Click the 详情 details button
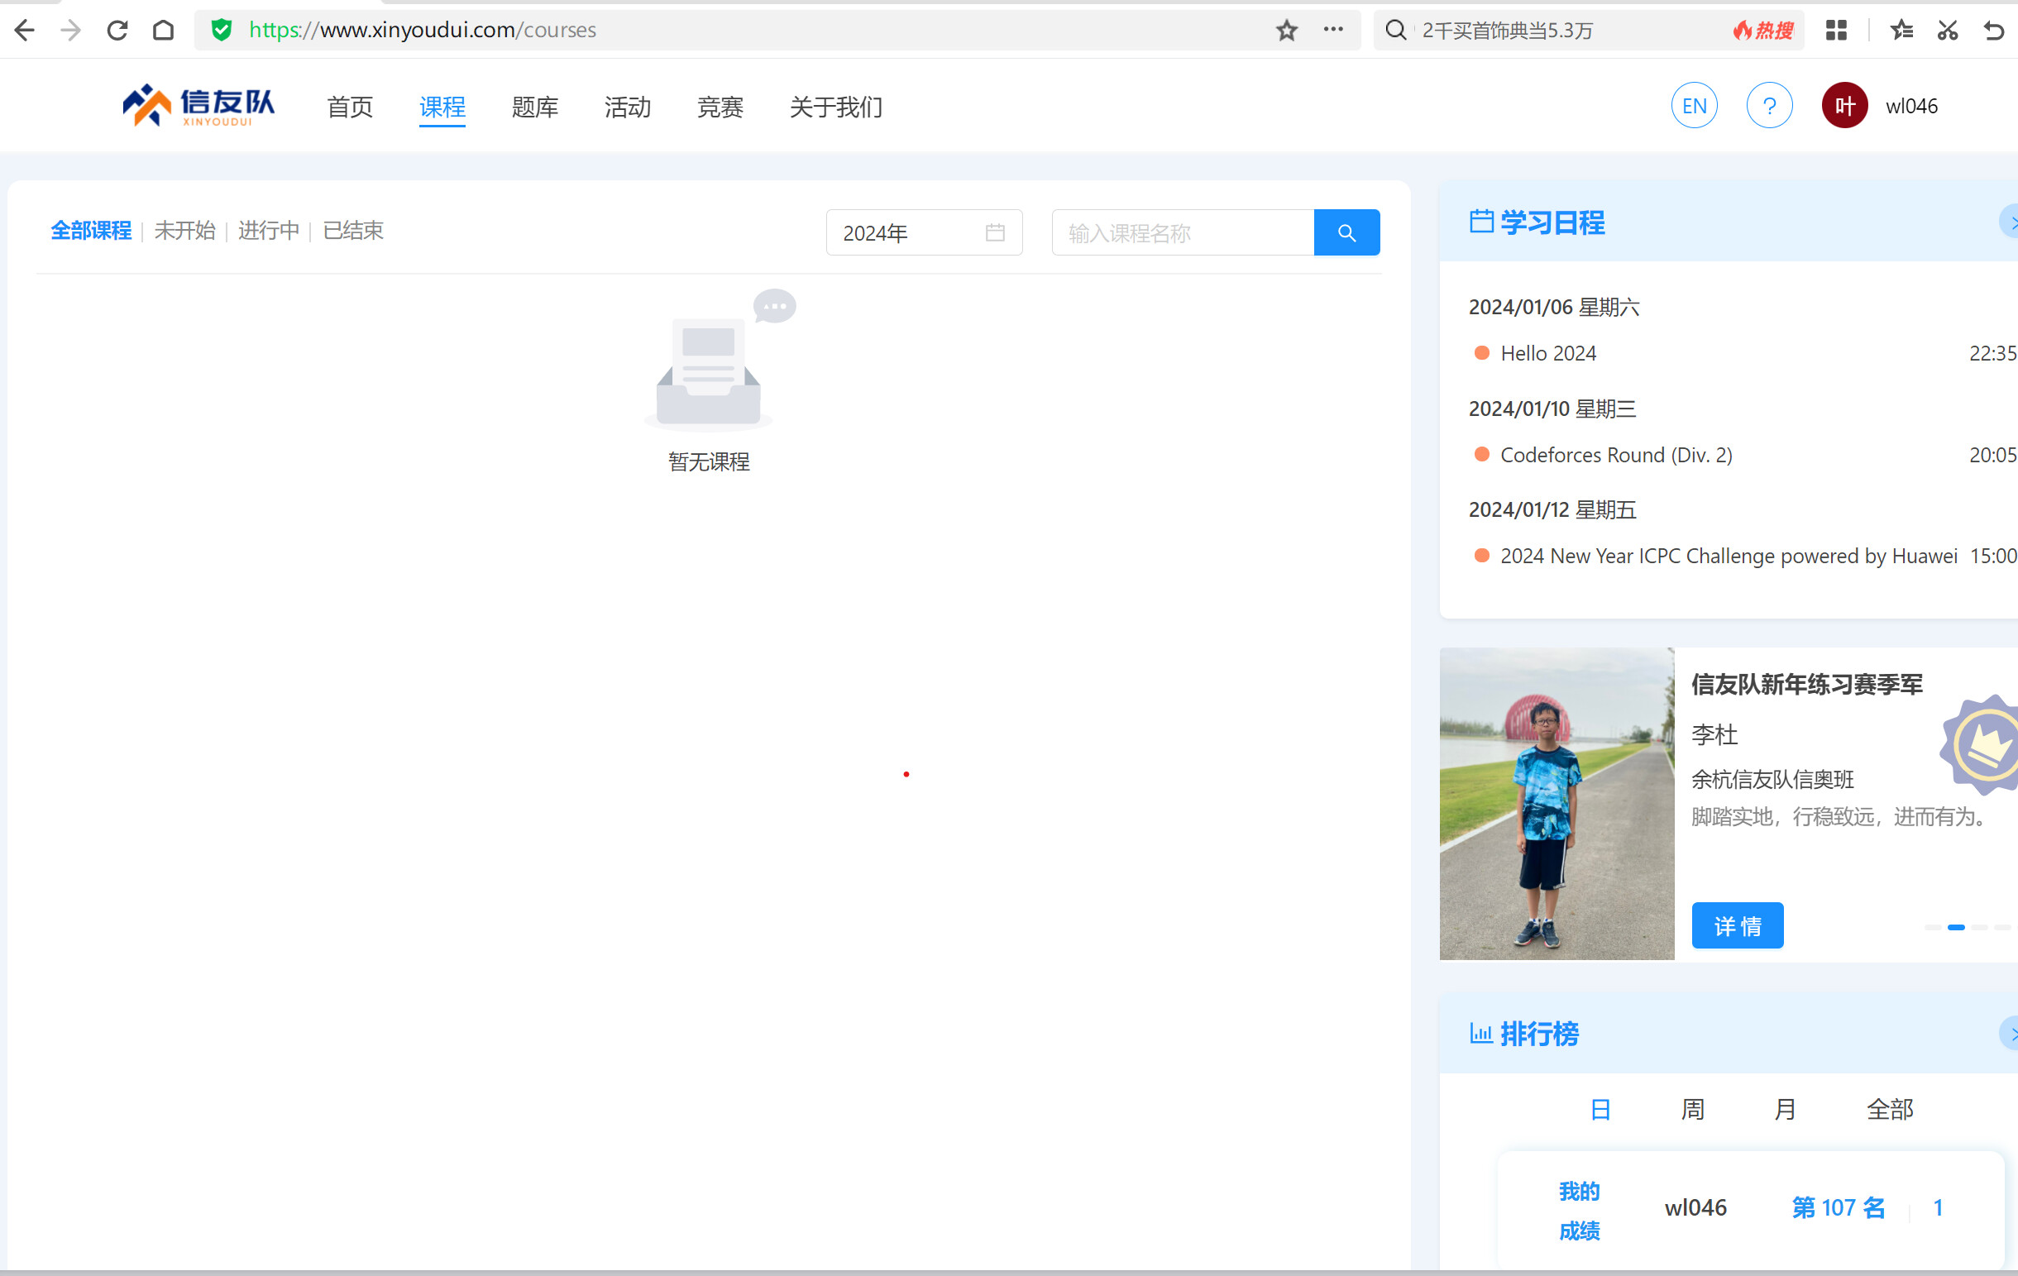2018x1276 pixels. pyautogui.click(x=1737, y=925)
